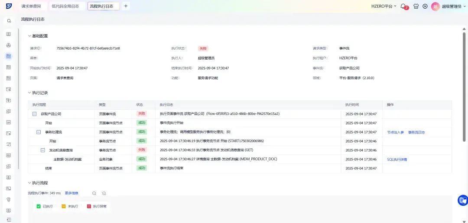
Task: Click the 平台-服务请求 (2.10.0) domain value
Action: pos(357,78)
